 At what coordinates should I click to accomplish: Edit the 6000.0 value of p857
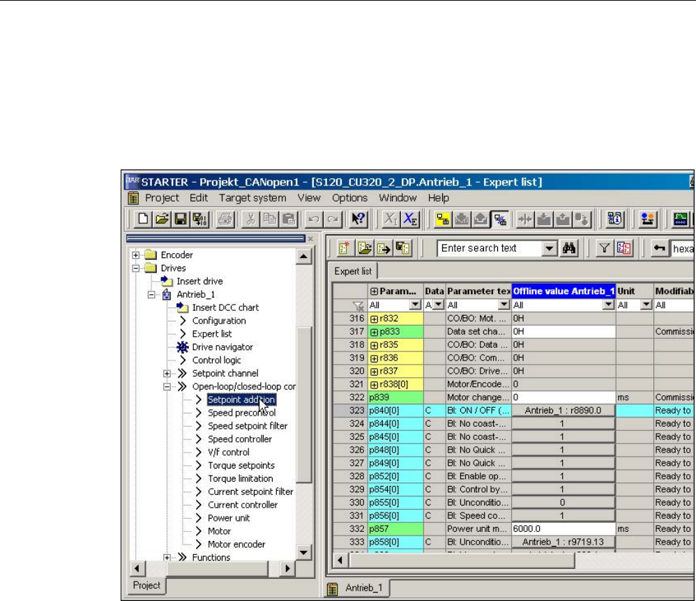point(563,529)
